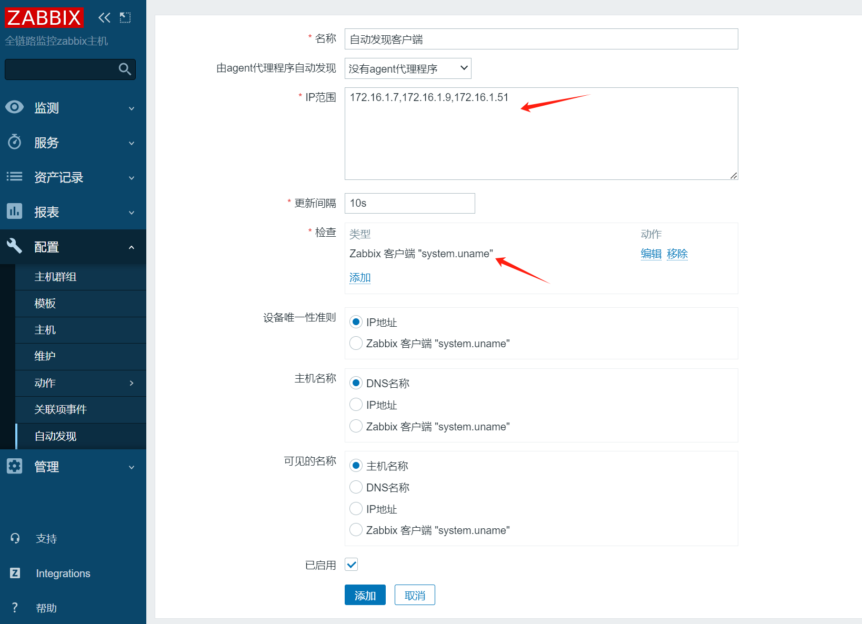Toggle the kiosk mode icon beside the logo
Viewport: 862px width, 624px height.
125,18
